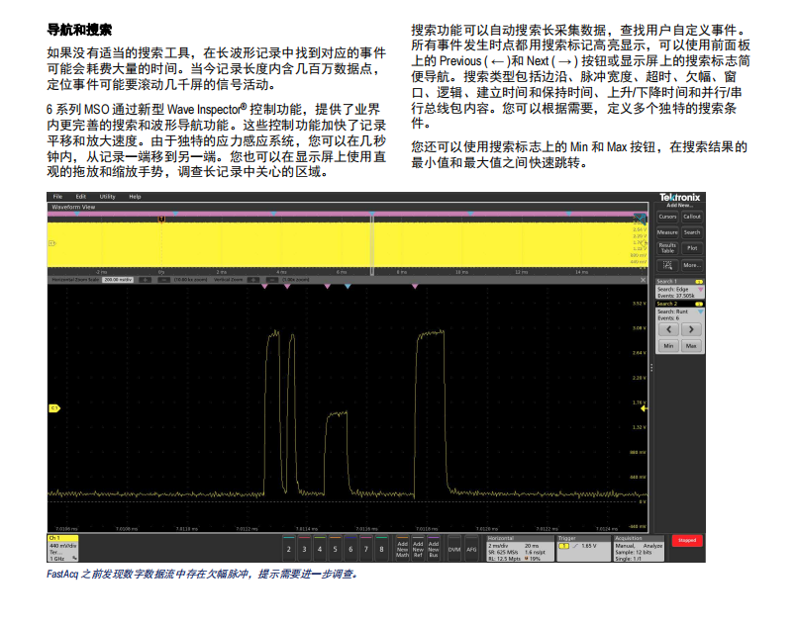The image size is (797, 624).
Task: Click Add New Ref button
Action: click(x=418, y=548)
